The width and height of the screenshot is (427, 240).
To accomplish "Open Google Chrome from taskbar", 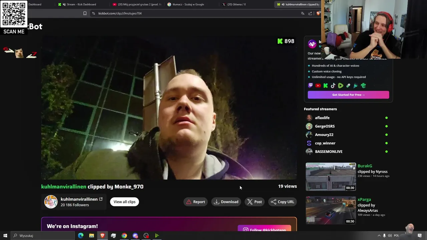I will [124, 236].
